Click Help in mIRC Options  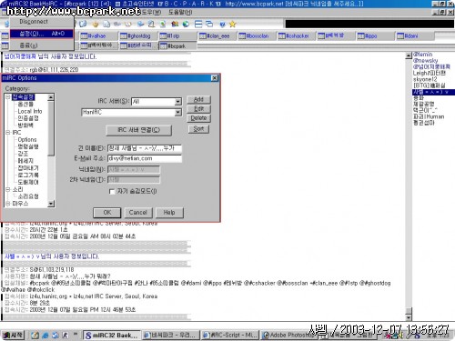pos(169,213)
